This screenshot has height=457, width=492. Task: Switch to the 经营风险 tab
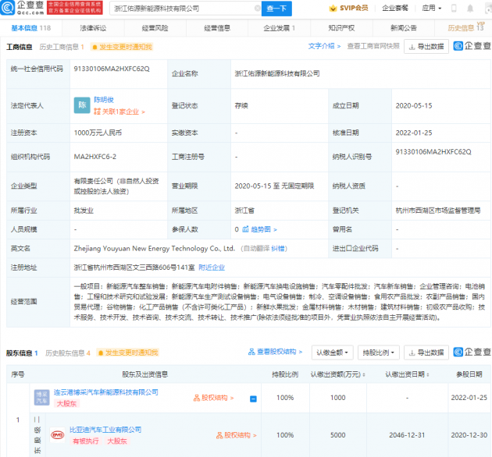tap(155, 28)
